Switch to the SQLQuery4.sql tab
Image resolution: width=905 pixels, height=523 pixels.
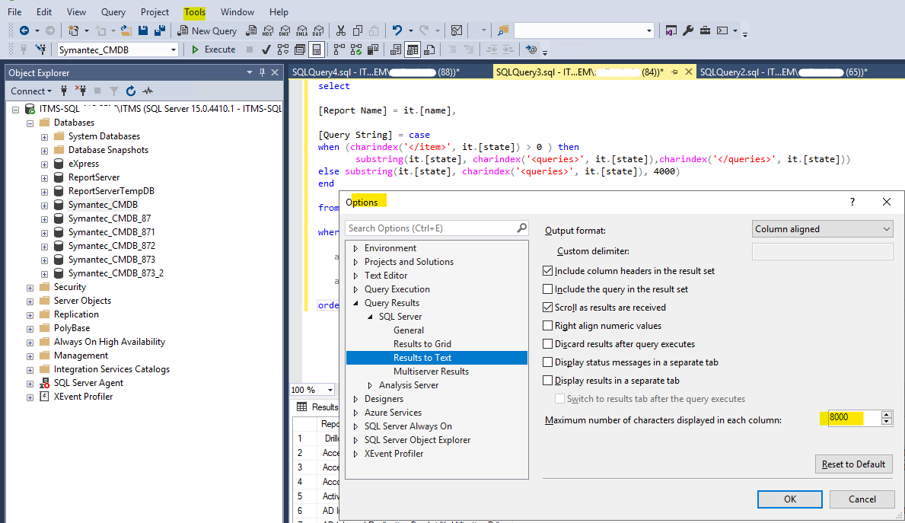[x=373, y=72]
